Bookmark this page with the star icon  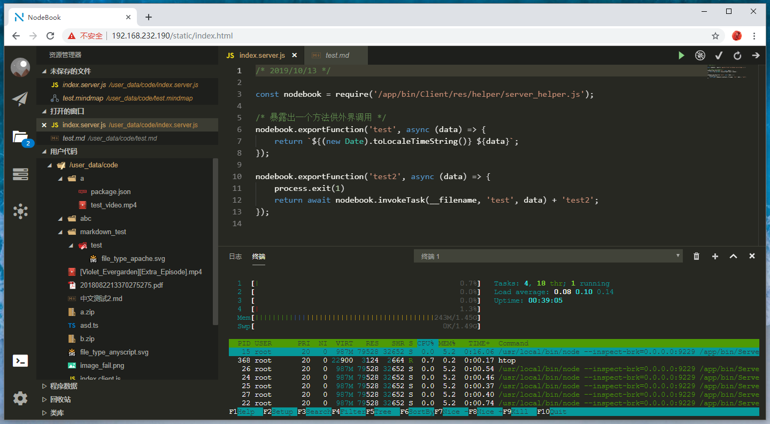715,36
